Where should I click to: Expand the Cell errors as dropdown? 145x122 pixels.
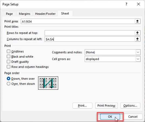138,59
